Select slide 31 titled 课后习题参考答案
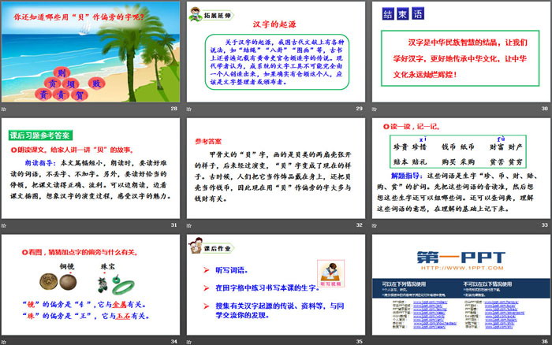 click(91, 168)
